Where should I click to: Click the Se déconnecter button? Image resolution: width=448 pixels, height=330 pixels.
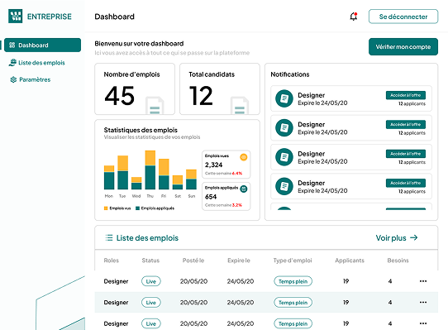(403, 17)
